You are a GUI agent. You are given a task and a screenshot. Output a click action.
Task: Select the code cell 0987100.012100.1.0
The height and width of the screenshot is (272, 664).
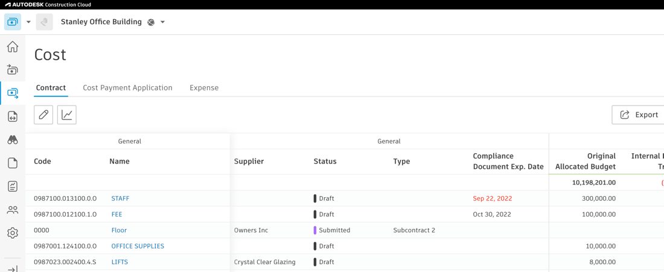click(65, 215)
